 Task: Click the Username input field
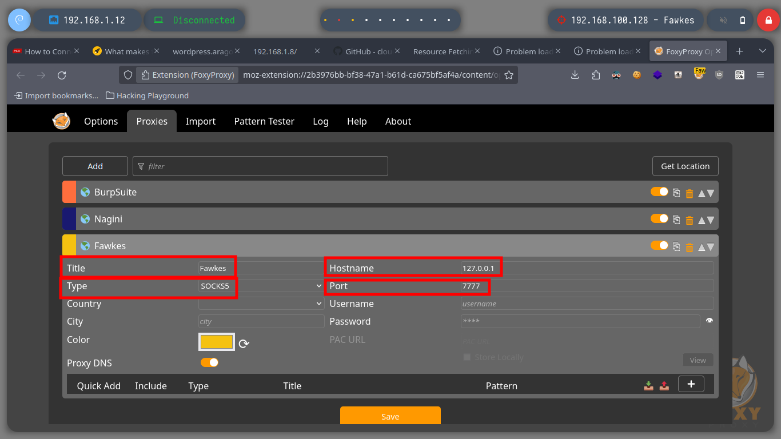[587, 304]
